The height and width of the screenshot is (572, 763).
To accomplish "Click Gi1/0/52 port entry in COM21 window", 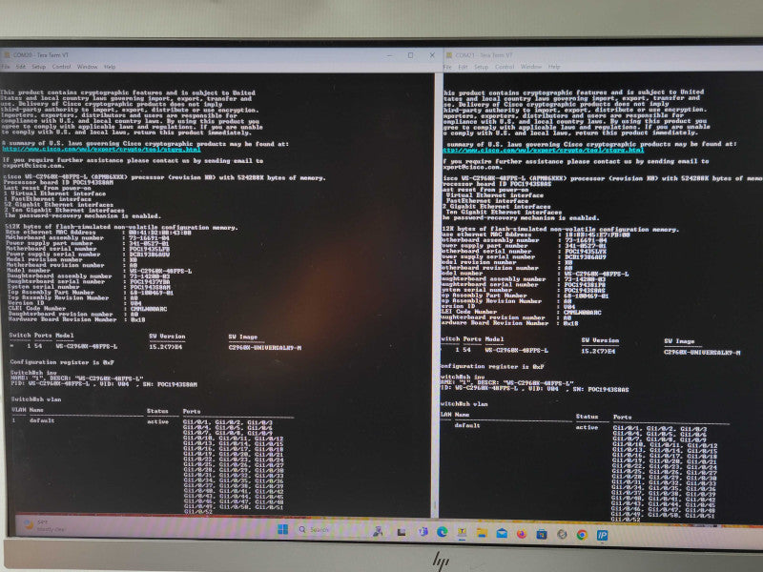I will pyautogui.click(x=626, y=520).
